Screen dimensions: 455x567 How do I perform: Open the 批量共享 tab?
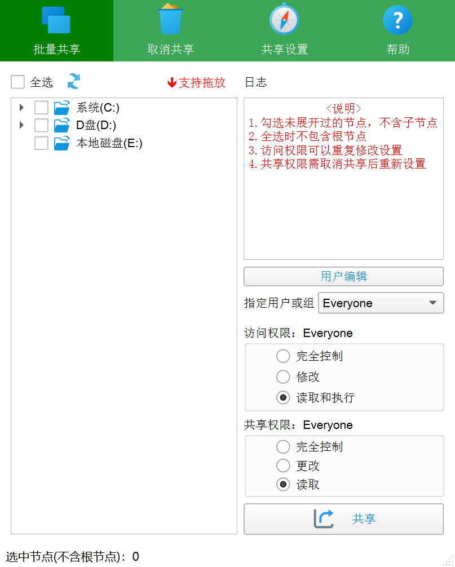pos(56,31)
